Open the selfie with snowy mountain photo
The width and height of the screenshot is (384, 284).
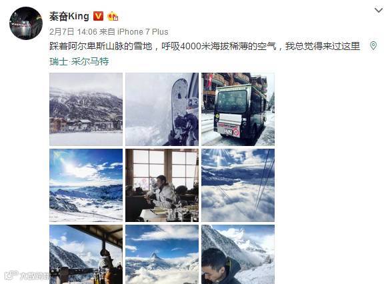click(x=238, y=255)
